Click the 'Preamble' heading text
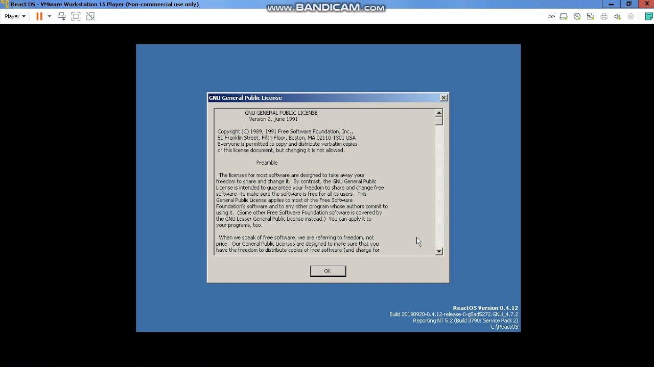 267,163
